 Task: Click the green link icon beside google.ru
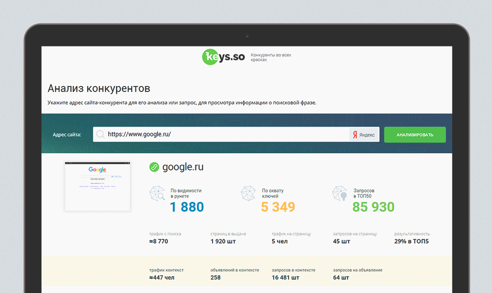[x=154, y=167]
